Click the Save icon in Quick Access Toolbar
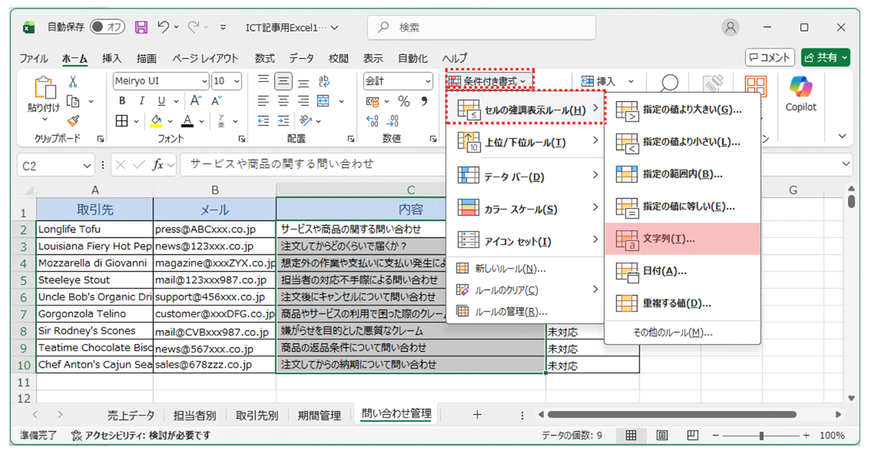The height and width of the screenshot is (450, 871). (x=141, y=26)
